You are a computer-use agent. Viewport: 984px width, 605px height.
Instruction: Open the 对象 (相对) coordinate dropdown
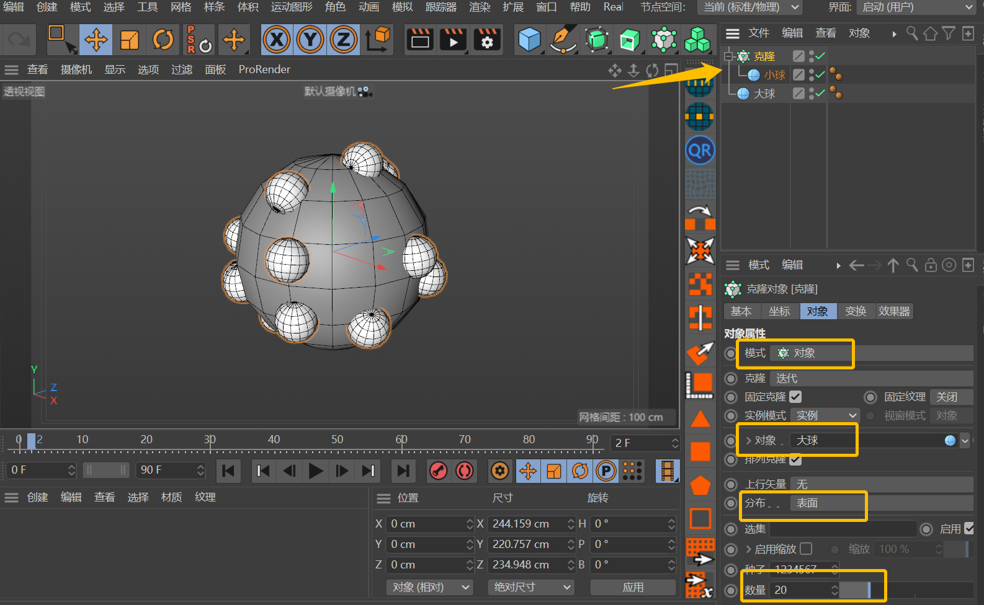point(430,587)
